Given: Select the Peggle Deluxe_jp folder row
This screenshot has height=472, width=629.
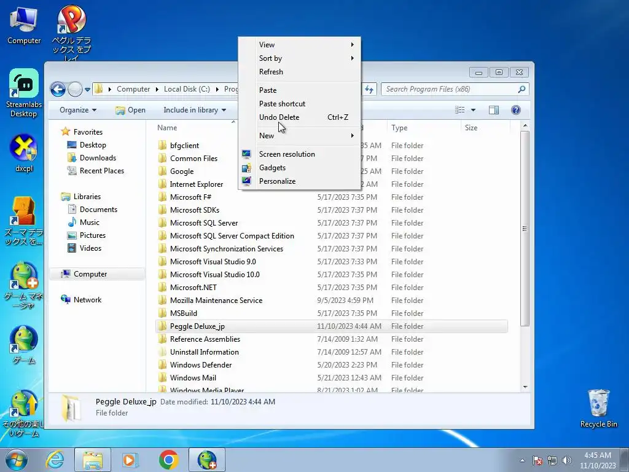Looking at the screenshot, I should point(331,326).
